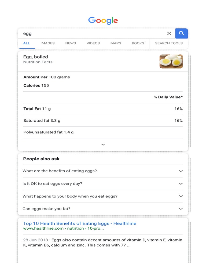Open the Videos tab
Screen dimensions: 206x275
tap(93, 43)
